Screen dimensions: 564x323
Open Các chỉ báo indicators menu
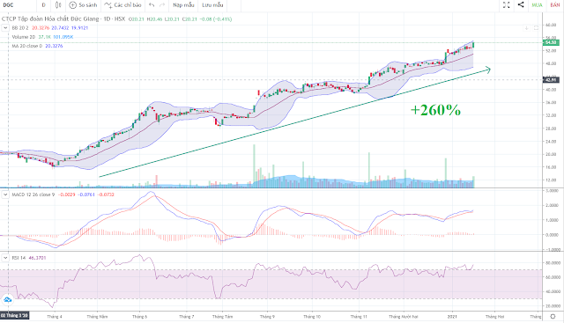pyautogui.click(x=123, y=5)
